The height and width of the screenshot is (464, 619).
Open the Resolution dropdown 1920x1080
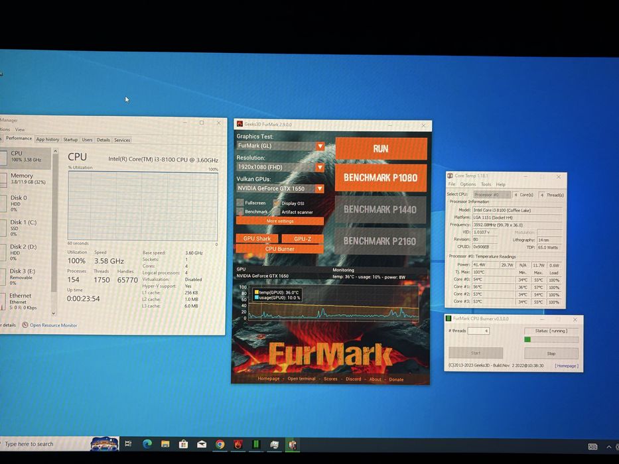click(280, 167)
